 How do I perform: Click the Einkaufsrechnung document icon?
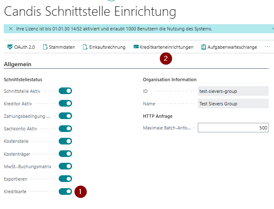85,47
